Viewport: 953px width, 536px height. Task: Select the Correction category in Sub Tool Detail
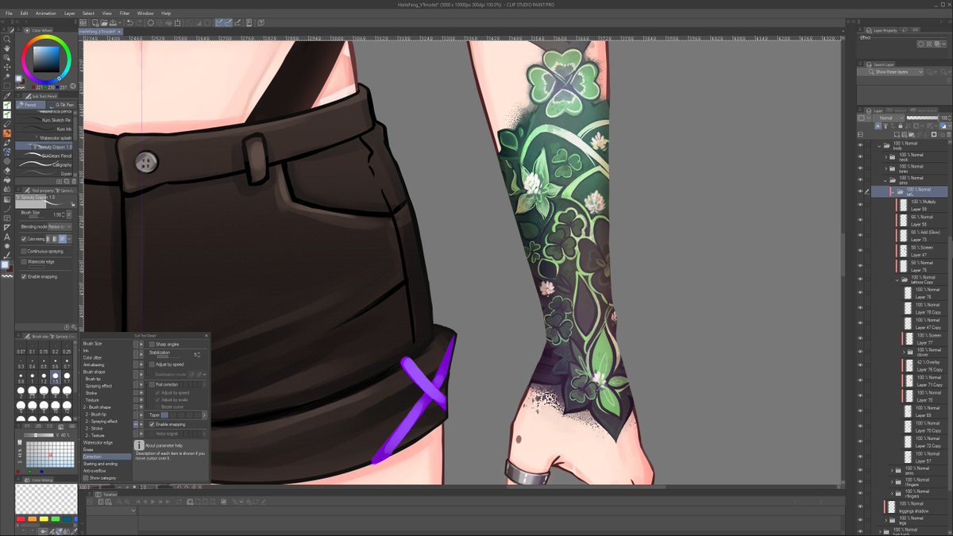pos(106,457)
